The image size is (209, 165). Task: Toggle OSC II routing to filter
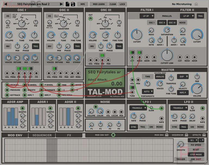(162, 23)
